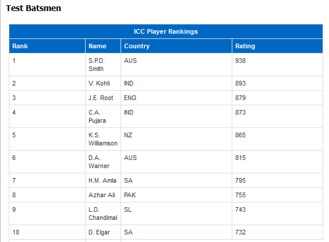The height and width of the screenshot is (242, 329).
Task: Select S.P.D. Smith name cell
Action: [x=103, y=65]
